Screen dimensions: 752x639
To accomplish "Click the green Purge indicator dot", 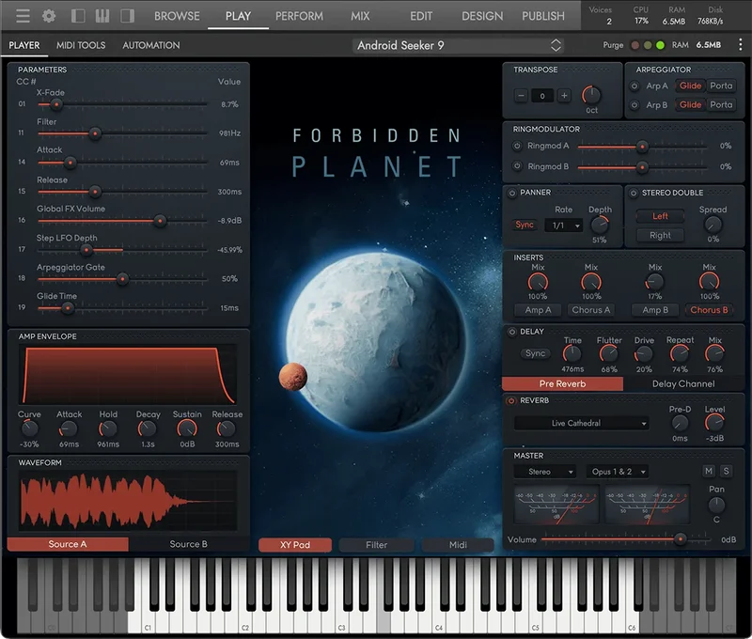I will pyautogui.click(x=661, y=45).
